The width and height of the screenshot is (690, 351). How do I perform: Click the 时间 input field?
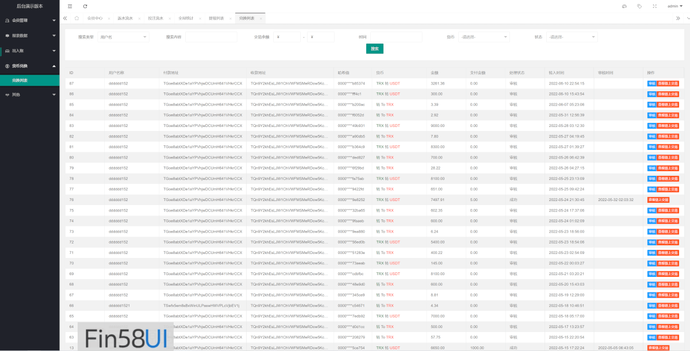coord(396,37)
